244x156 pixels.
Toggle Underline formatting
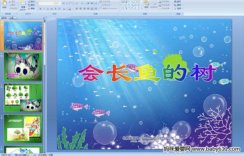(x=48, y=9)
